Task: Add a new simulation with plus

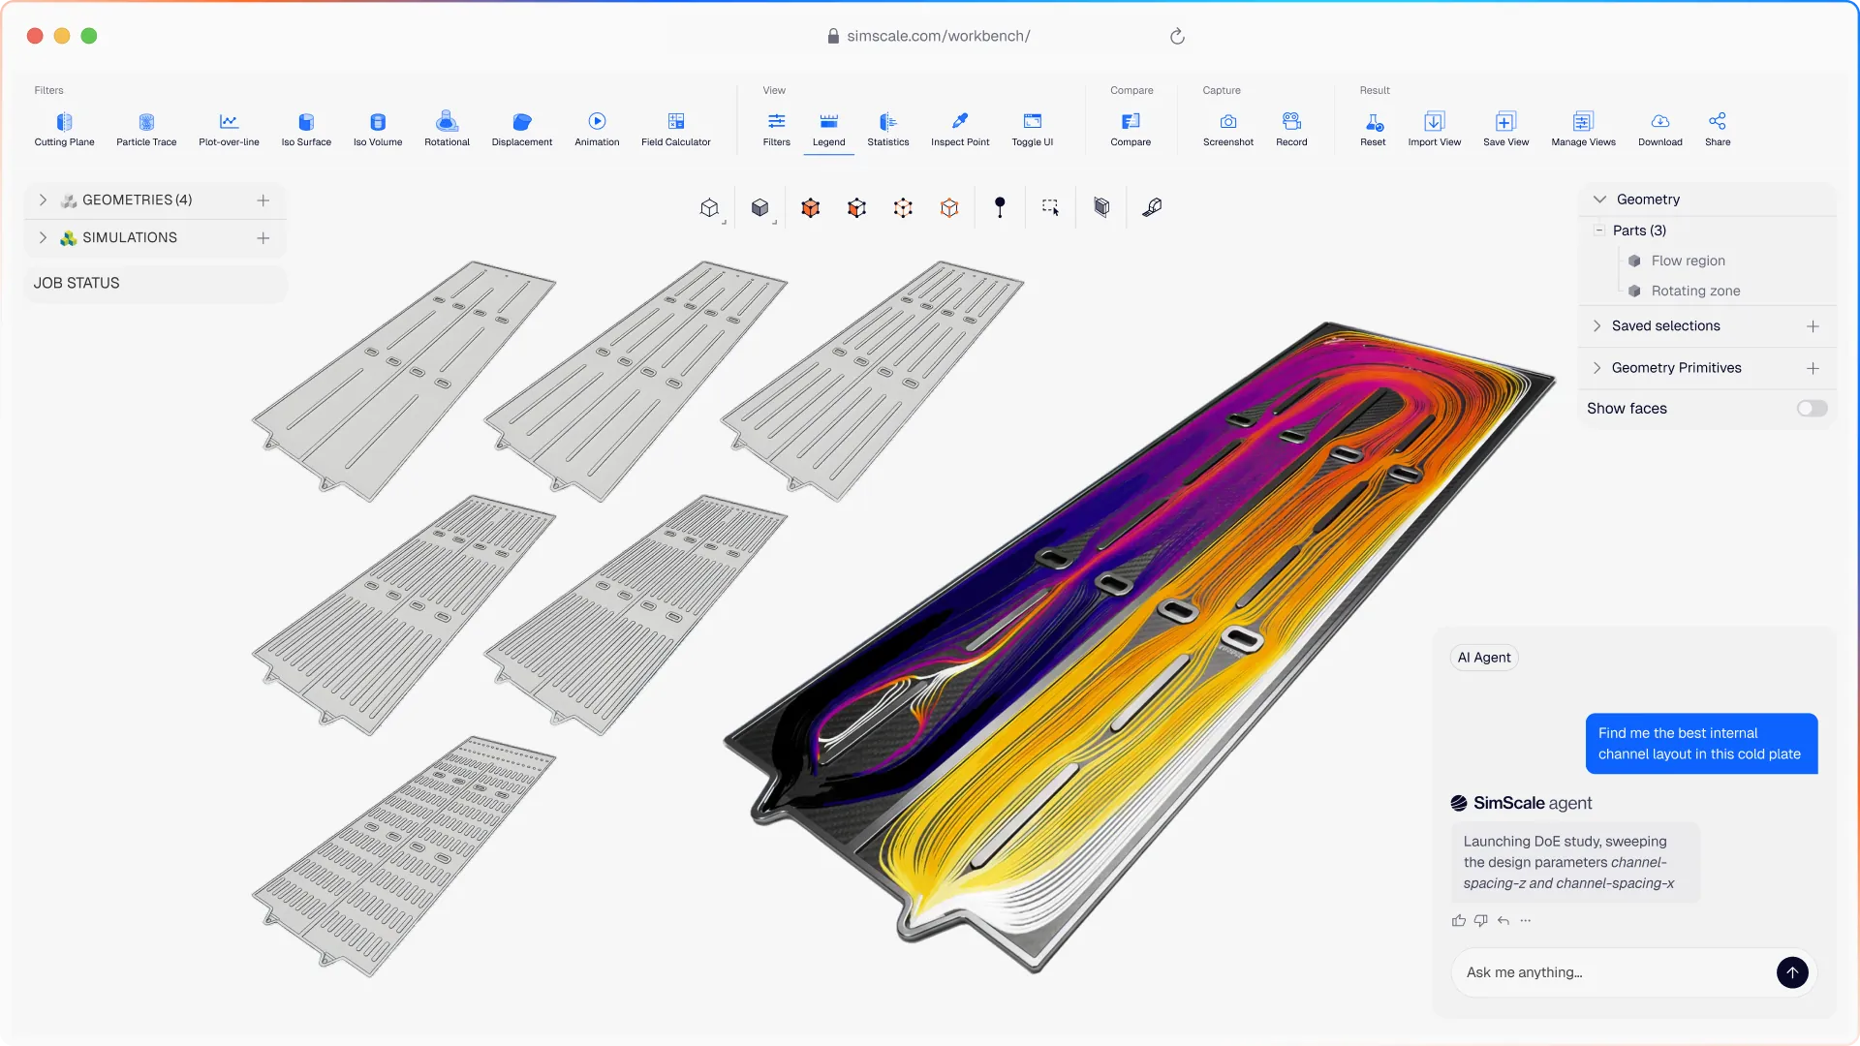Action: [x=263, y=238]
